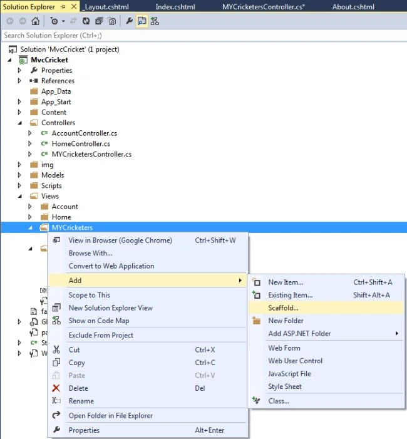Click the Refresh toolbar icon
This screenshot has height=439, width=407.
click(x=86, y=21)
